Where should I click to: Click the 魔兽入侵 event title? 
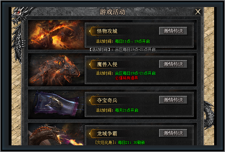(x=107, y=64)
